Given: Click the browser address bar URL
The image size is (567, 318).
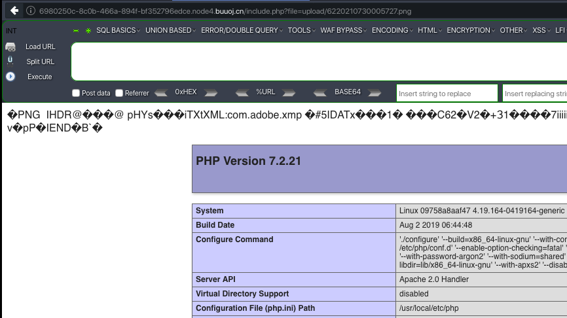Looking at the screenshot, I should (225, 11).
